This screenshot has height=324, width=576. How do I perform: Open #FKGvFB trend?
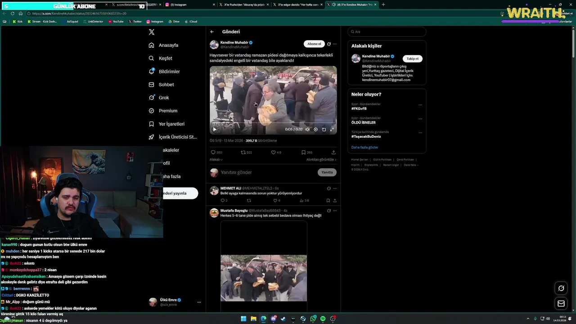coord(359,109)
